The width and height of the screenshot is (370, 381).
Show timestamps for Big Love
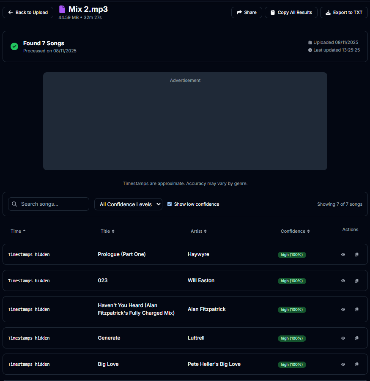tap(343, 364)
